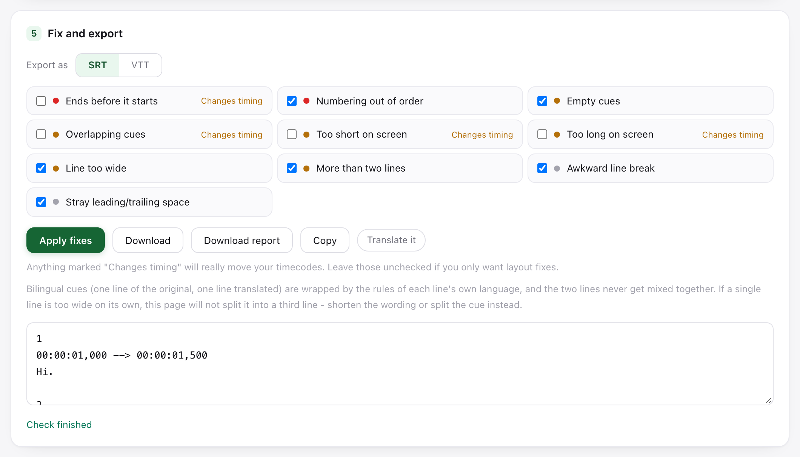Click the Export as label
The width and height of the screenshot is (800, 457).
pyautogui.click(x=47, y=65)
